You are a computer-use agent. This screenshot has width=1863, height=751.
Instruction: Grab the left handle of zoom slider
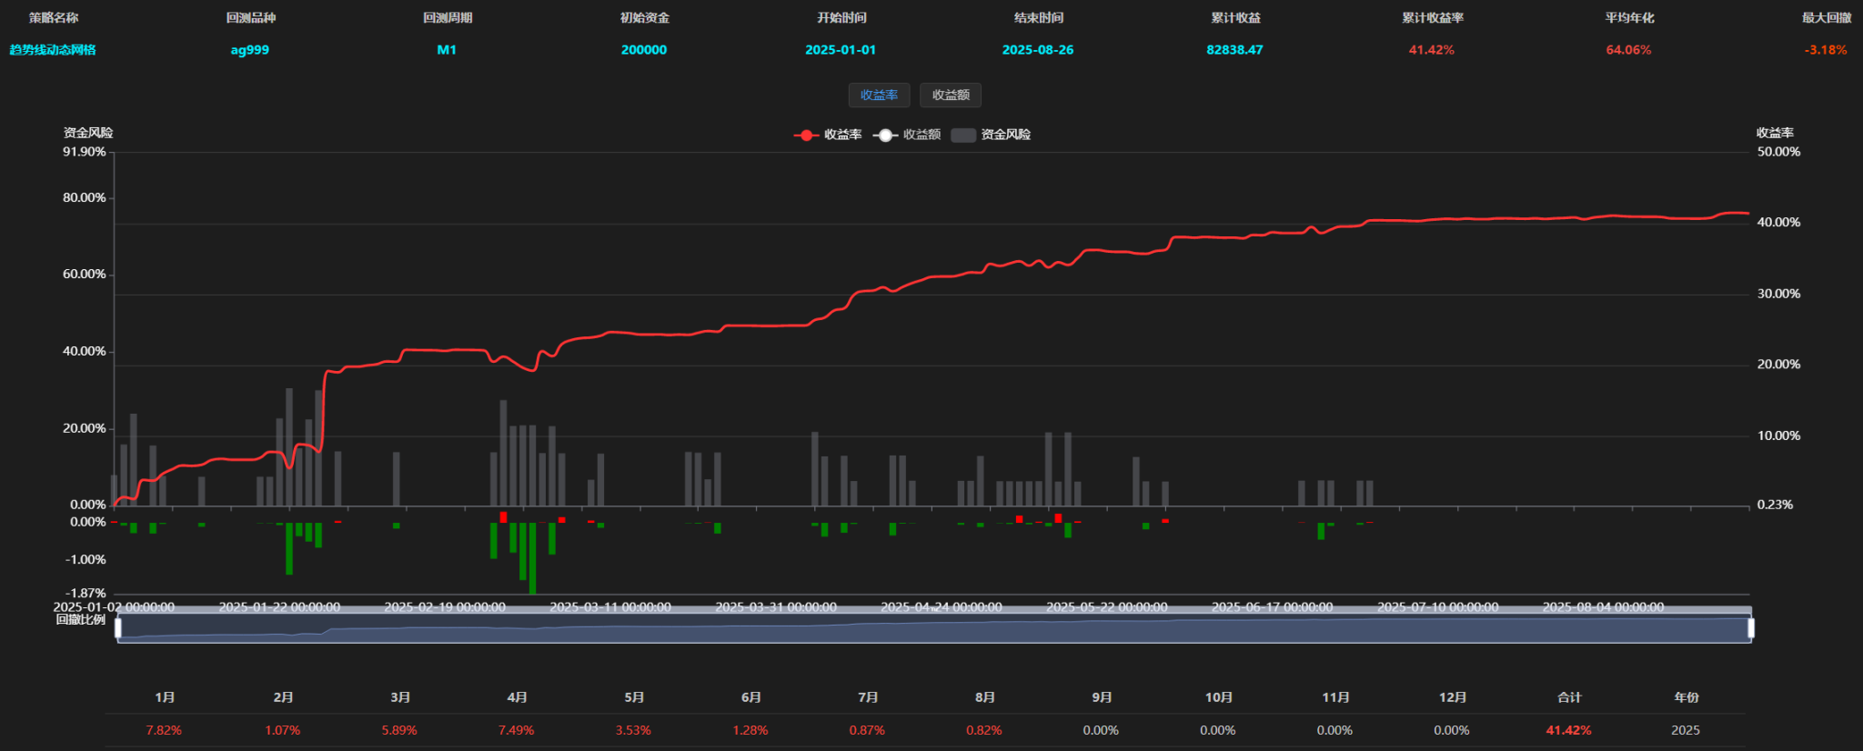click(118, 627)
